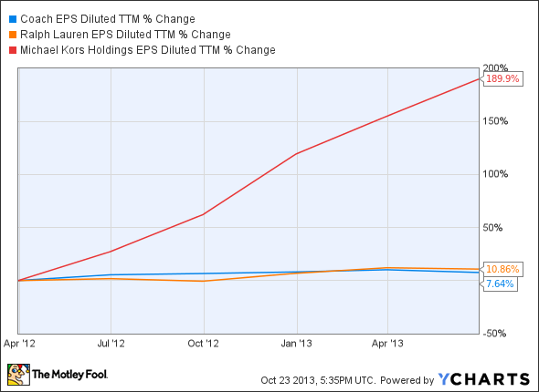Select Coach EPS Diluted TTM legend label
Image resolution: width=539 pixels, height=392 pixels.
tap(108, 19)
